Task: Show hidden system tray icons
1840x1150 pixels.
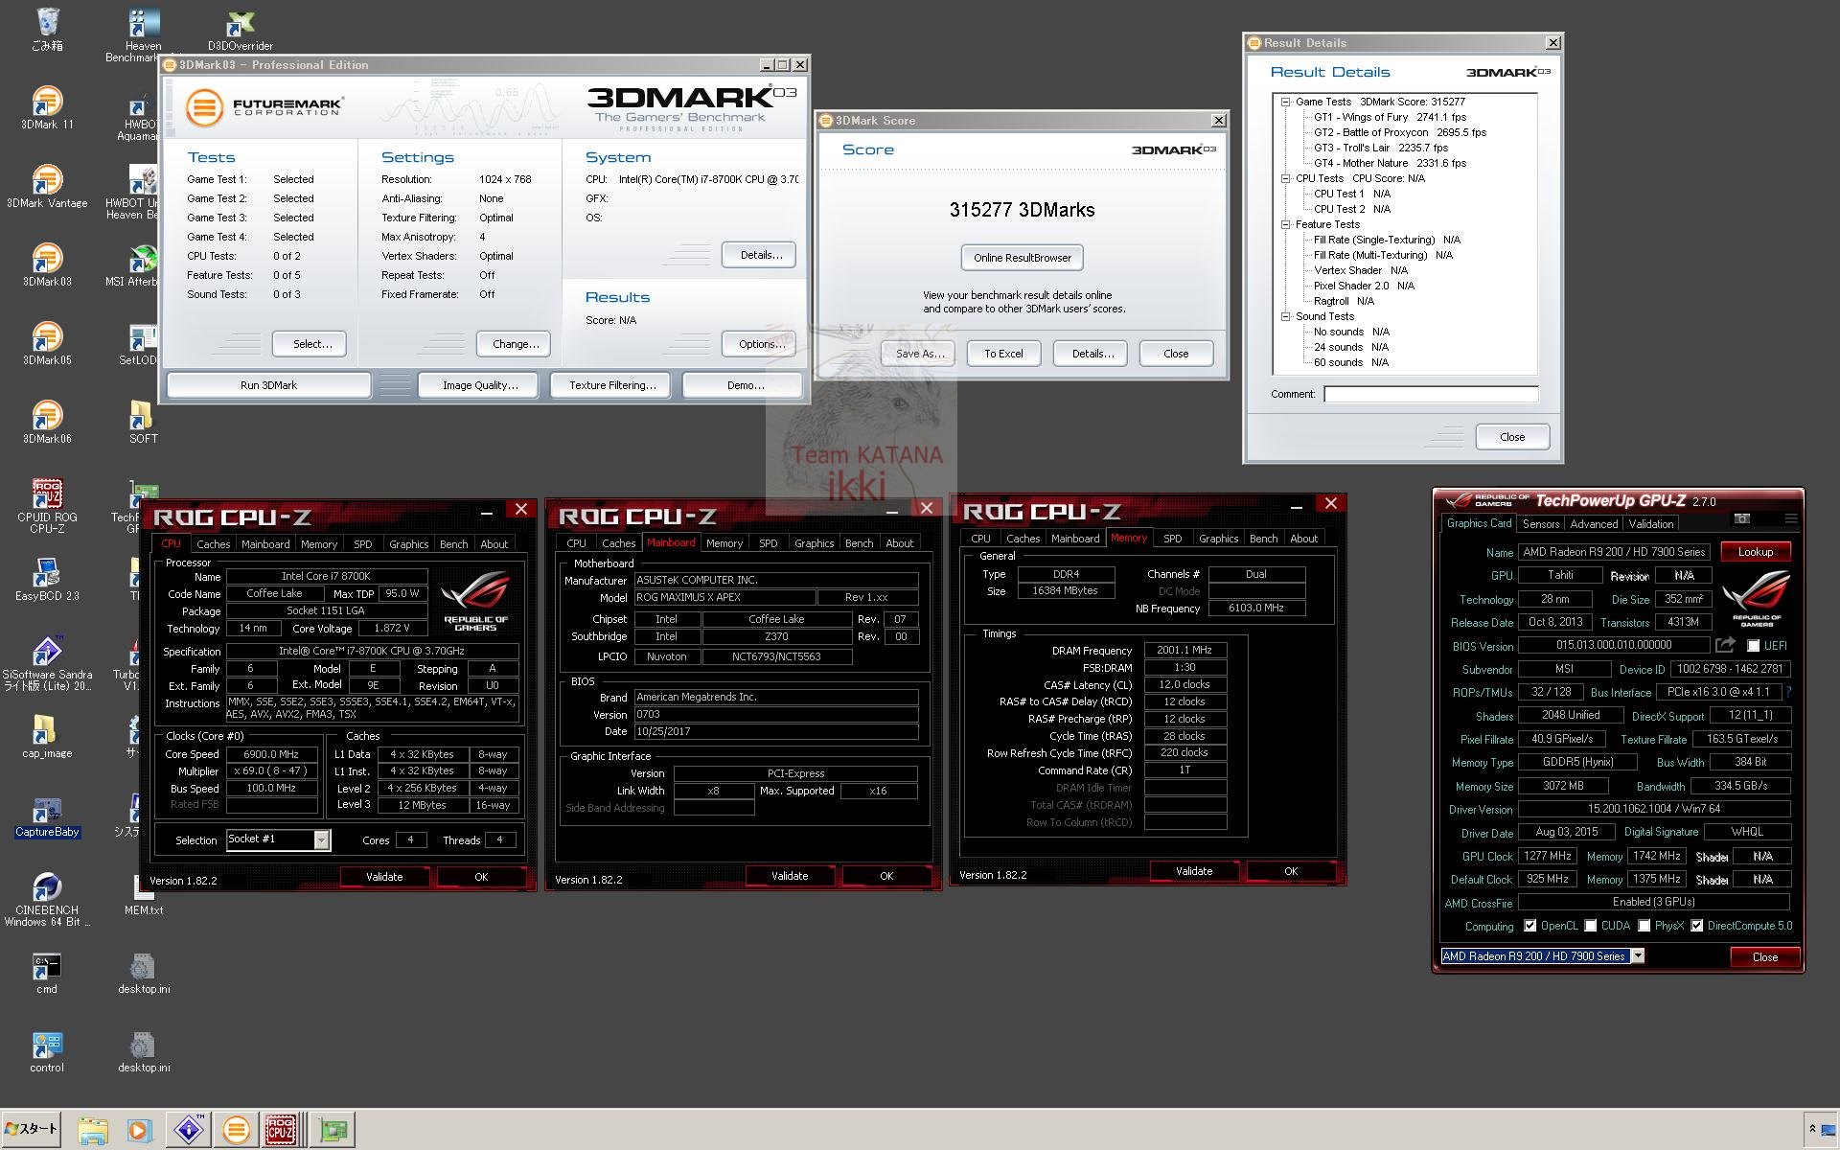Action: point(1812,1130)
